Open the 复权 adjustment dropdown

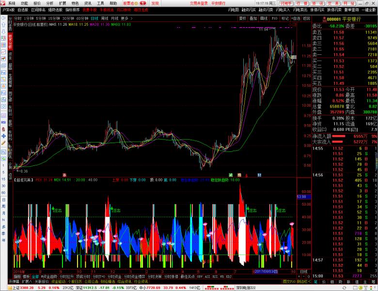(x=242, y=18)
